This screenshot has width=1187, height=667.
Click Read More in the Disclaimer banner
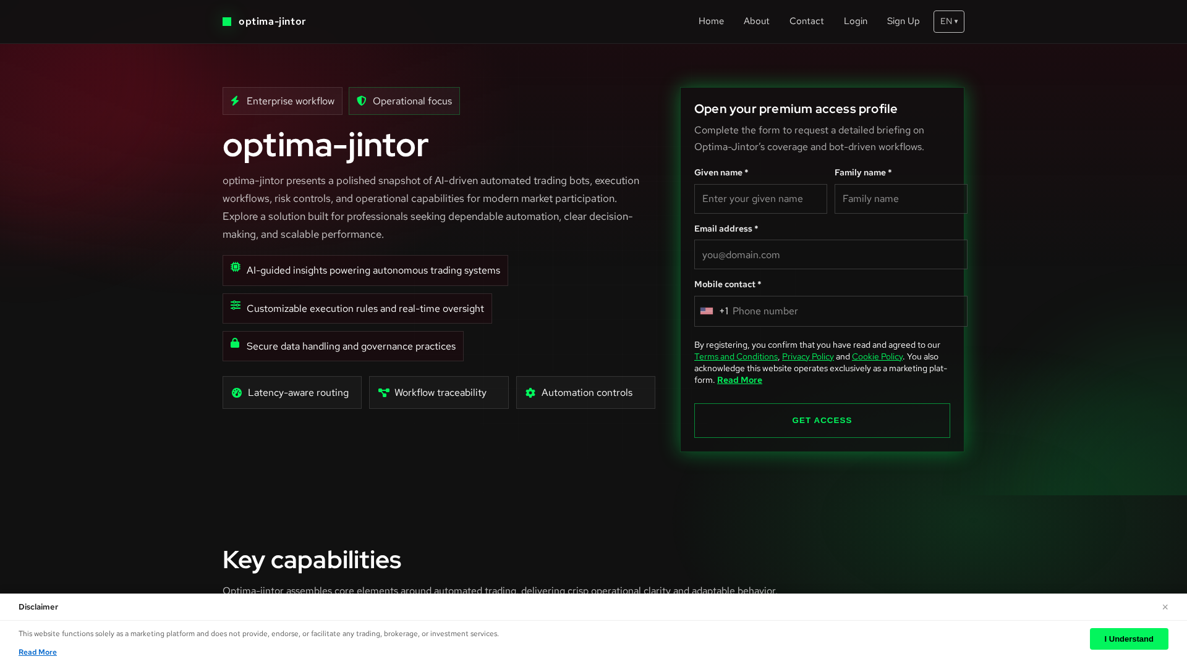tap(38, 652)
